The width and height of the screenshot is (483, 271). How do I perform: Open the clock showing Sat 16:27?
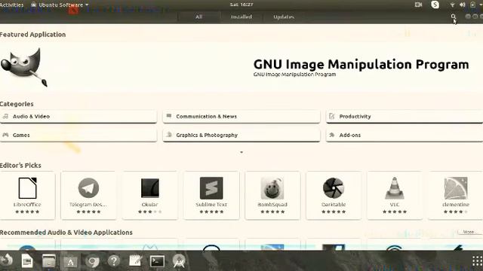241,5
